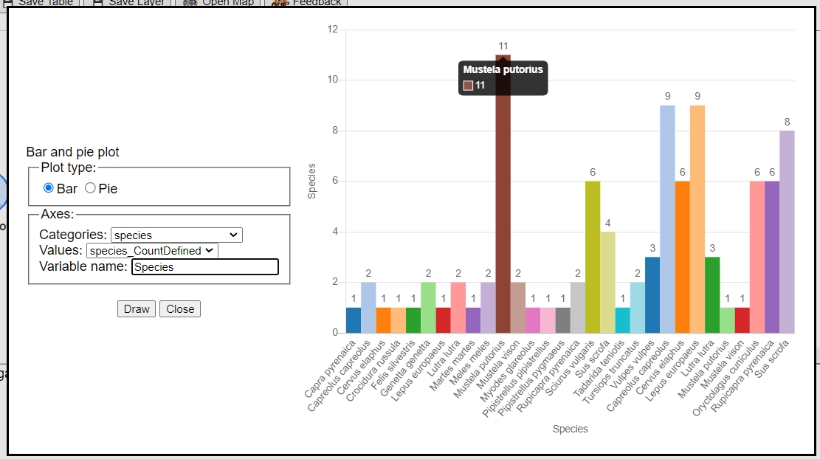Select the Bar plot type radio
820x459 pixels.
pyautogui.click(x=48, y=187)
